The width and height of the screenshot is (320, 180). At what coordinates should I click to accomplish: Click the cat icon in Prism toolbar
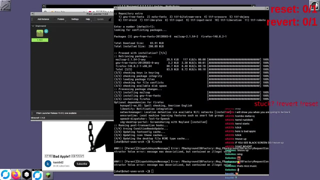110,19
